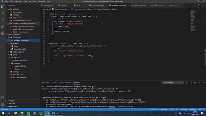This screenshot has height=116, width=206.
Task: Add a new terminal with plus icon
Action: [187, 82]
